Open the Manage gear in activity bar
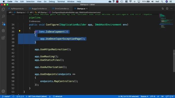Viewport: 175px width, 98px height. pos(3,91)
